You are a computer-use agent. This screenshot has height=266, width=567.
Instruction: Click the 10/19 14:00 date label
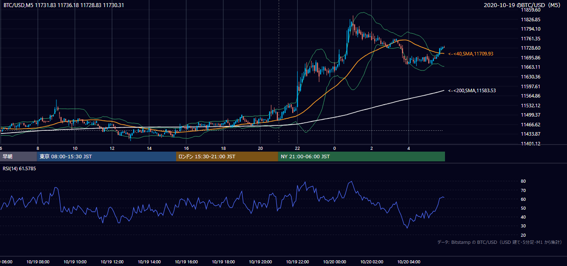(150, 262)
